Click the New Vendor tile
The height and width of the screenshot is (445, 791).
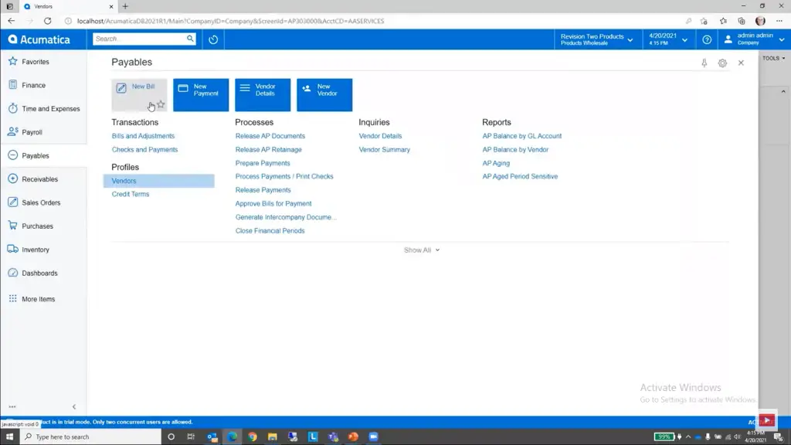pos(324,95)
